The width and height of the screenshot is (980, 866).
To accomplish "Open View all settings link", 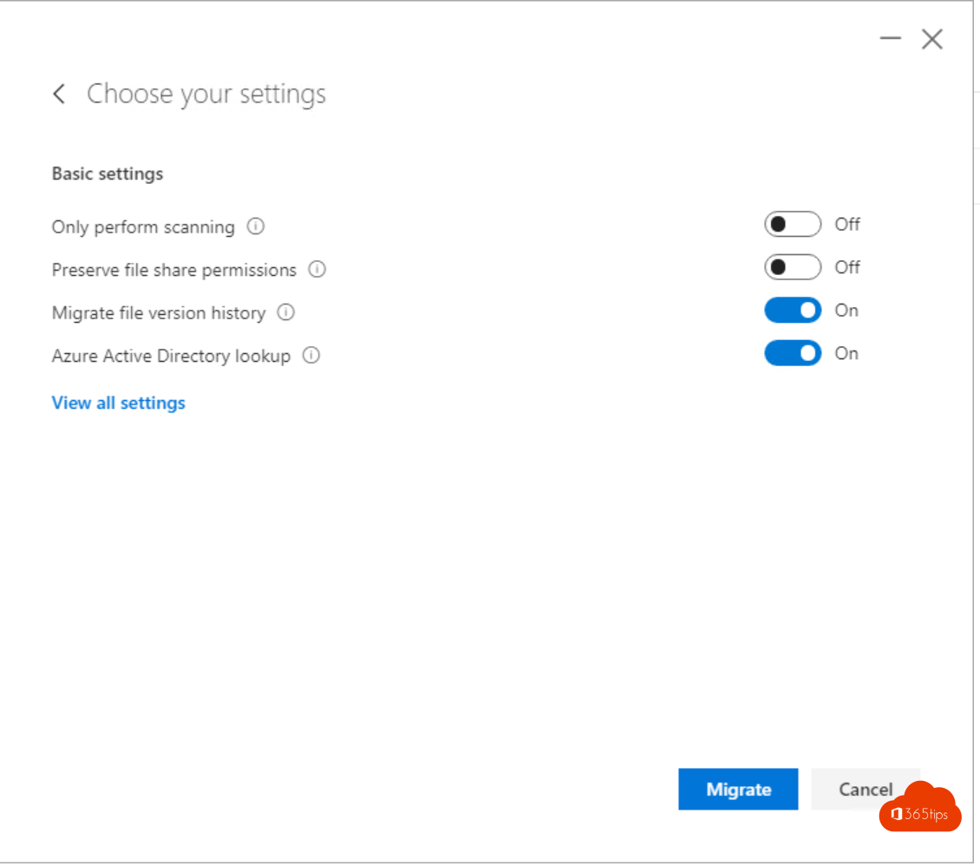I will point(119,403).
